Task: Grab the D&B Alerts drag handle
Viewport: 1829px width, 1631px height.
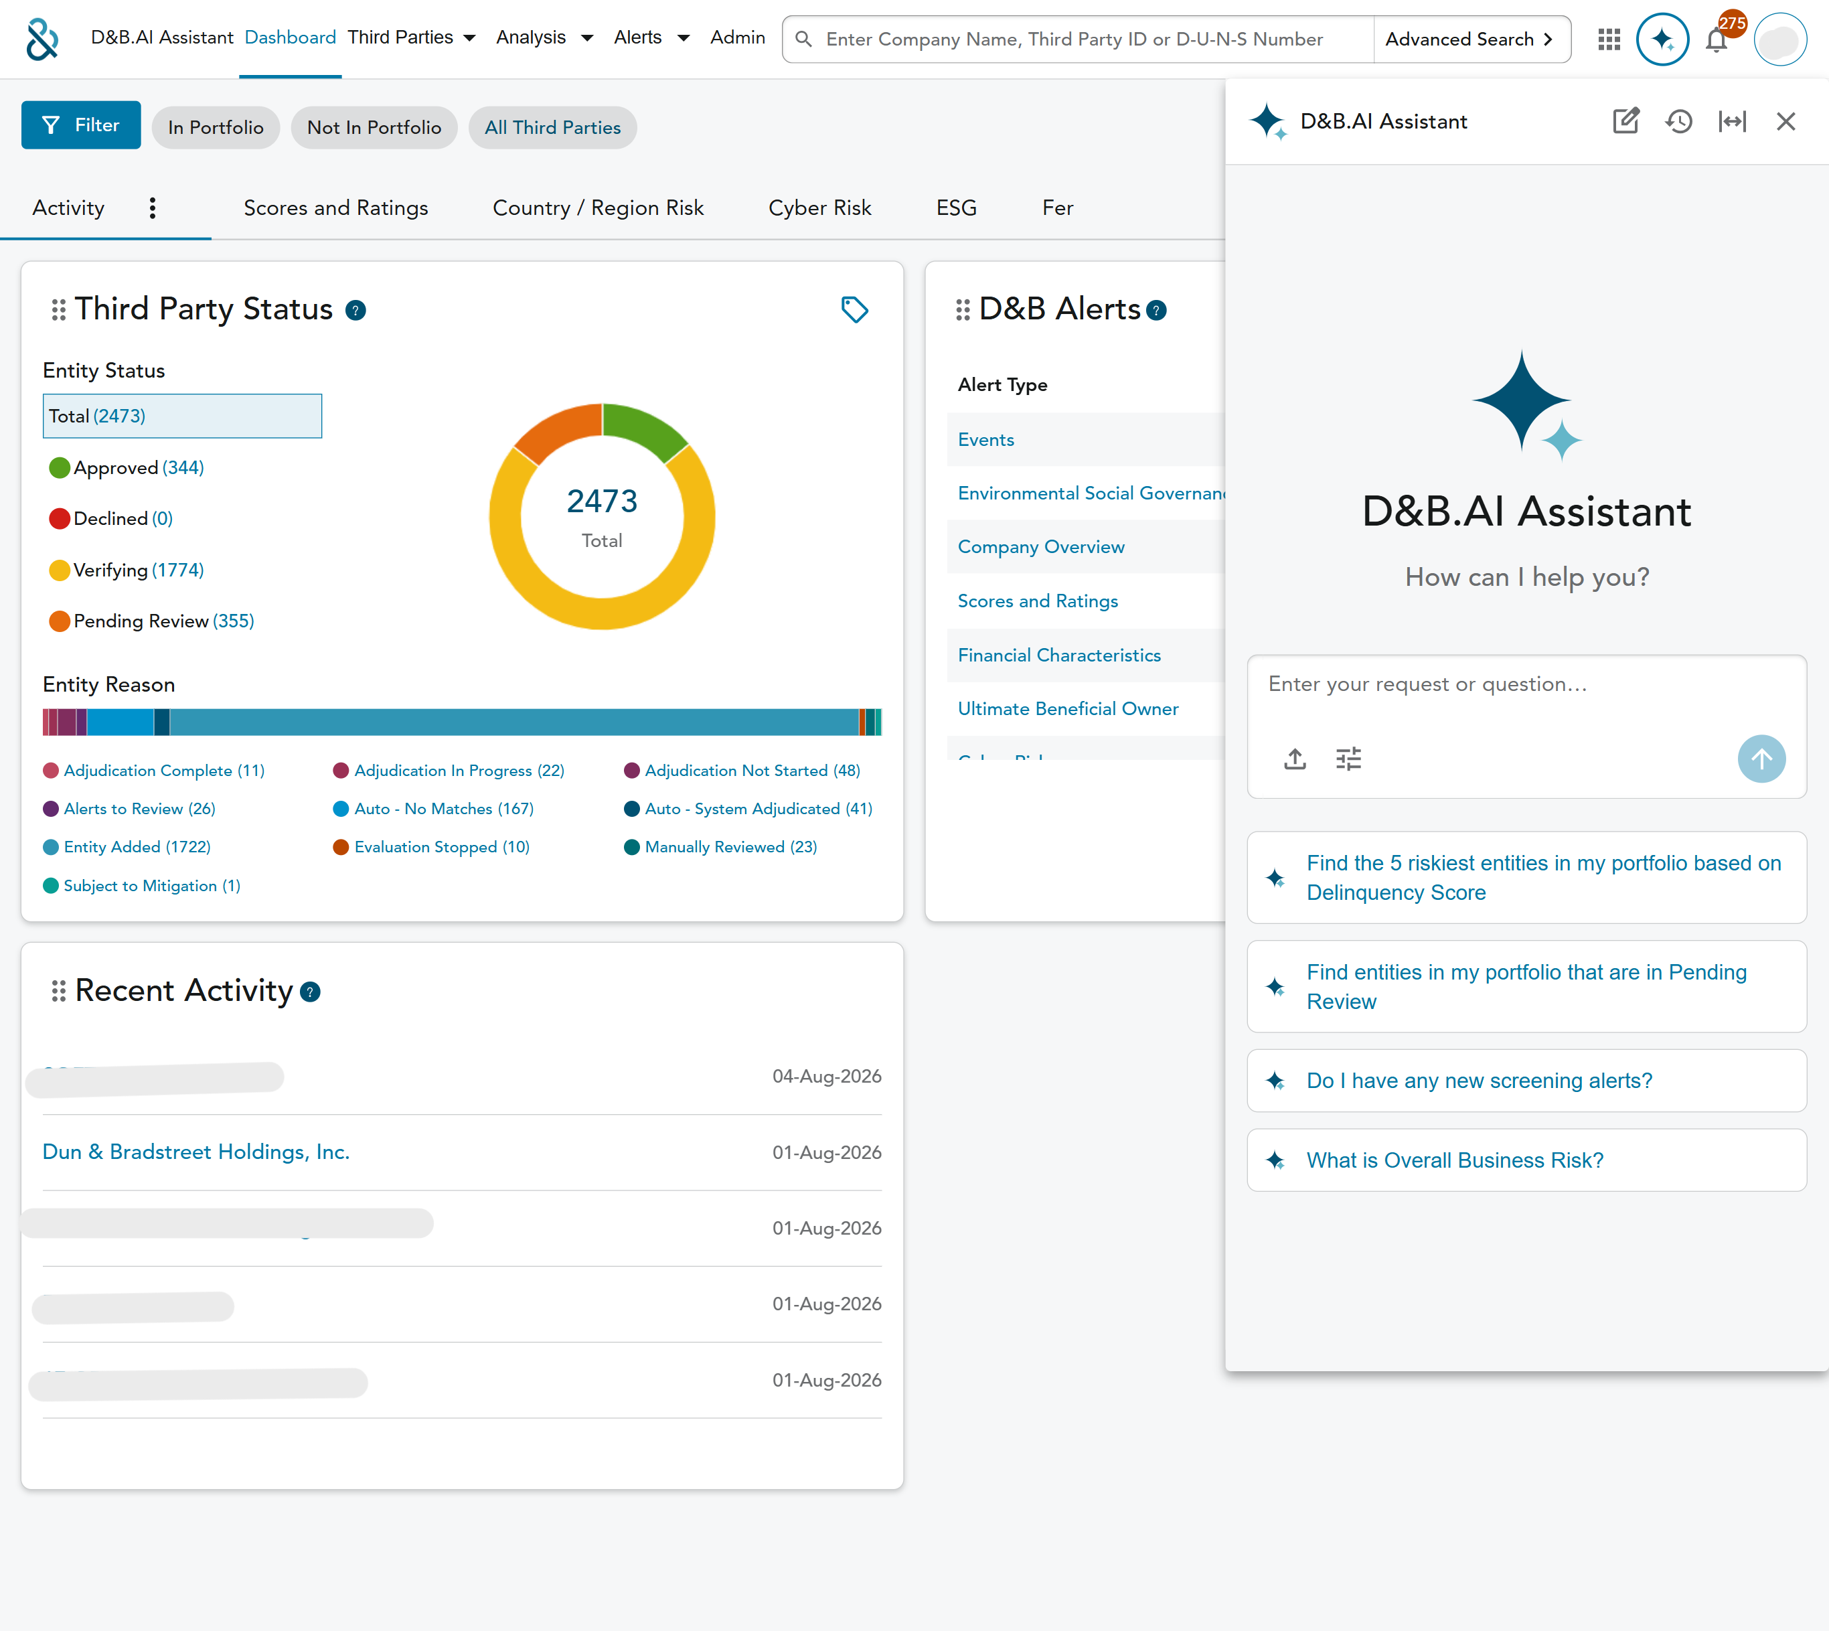Action: pyautogui.click(x=963, y=310)
